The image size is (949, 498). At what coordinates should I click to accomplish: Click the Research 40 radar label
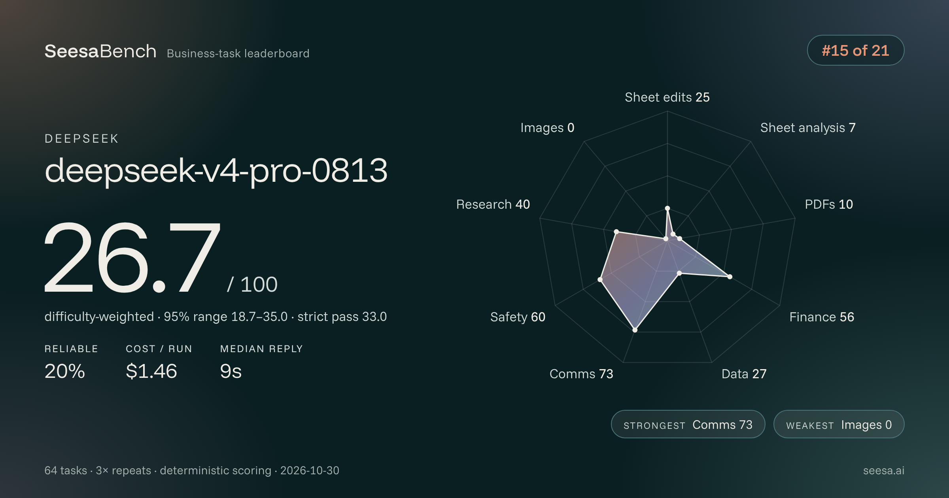(x=493, y=204)
